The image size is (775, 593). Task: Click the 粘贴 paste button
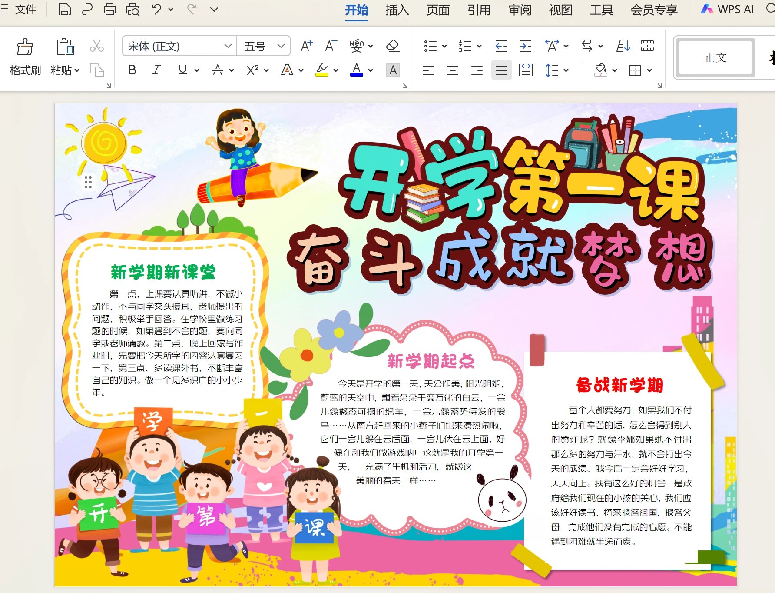click(x=64, y=57)
